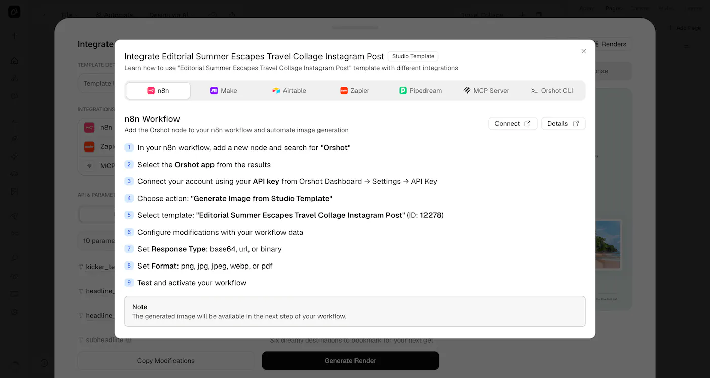Select the 10 parameters row
The width and height of the screenshot is (710, 378).
tap(96, 241)
